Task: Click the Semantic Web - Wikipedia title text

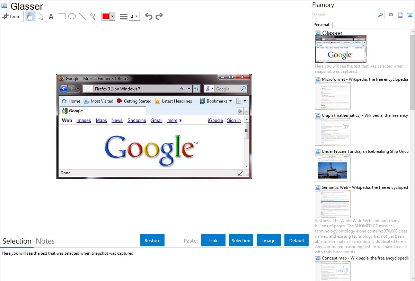Action: click(365, 187)
